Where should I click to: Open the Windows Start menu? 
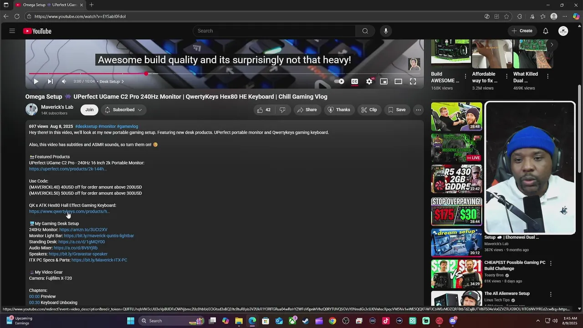131,321
